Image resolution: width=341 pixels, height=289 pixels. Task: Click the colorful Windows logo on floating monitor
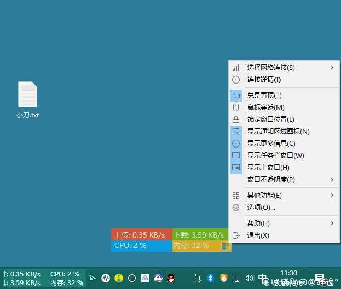[226, 246]
